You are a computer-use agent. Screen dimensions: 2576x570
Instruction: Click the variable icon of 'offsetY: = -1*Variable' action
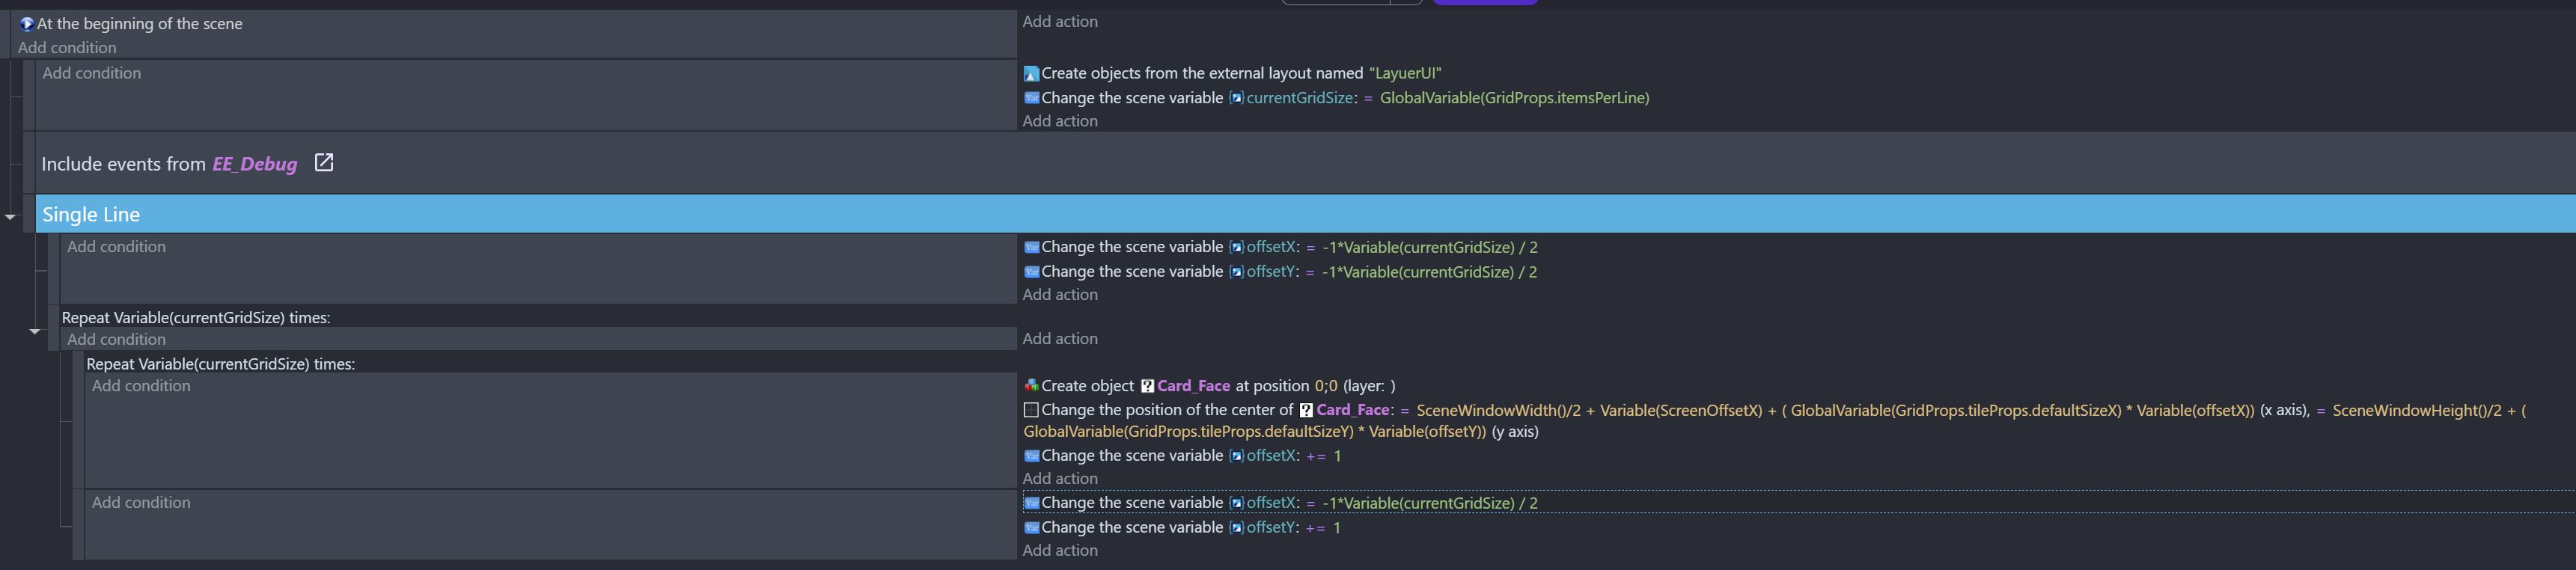[x=1031, y=272]
